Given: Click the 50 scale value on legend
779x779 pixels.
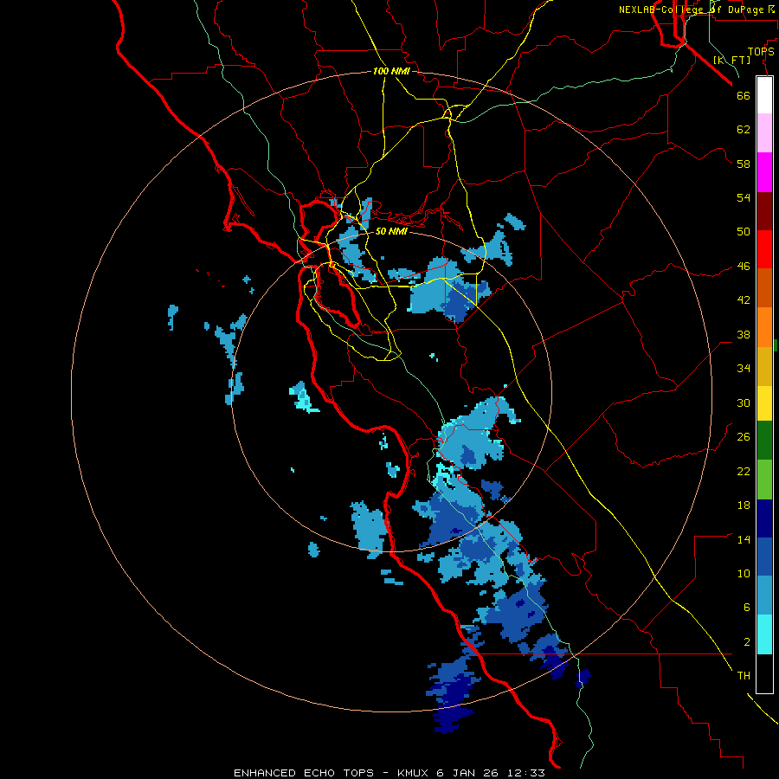Looking at the screenshot, I should [744, 232].
